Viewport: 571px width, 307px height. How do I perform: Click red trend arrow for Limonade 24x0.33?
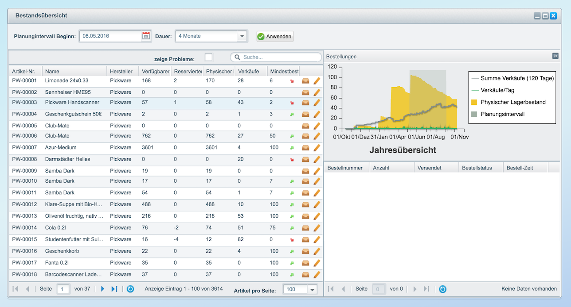pyautogui.click(x=292, y=81)
